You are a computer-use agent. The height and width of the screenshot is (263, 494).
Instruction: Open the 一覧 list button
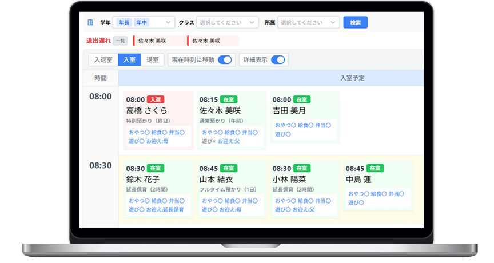120,41
